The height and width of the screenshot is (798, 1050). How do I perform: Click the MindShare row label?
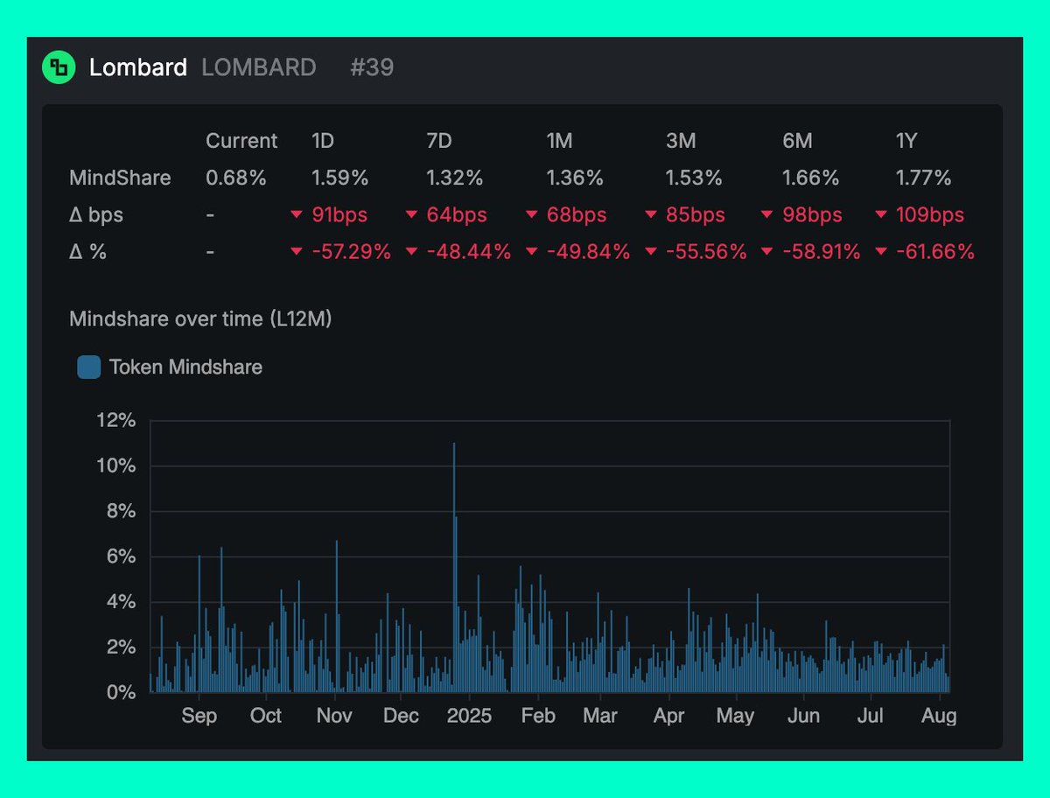click(120, 178)
